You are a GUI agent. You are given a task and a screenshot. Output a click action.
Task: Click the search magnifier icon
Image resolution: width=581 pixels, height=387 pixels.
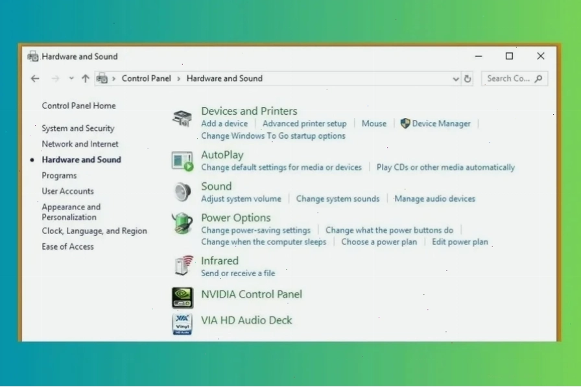tap(539, 78)
